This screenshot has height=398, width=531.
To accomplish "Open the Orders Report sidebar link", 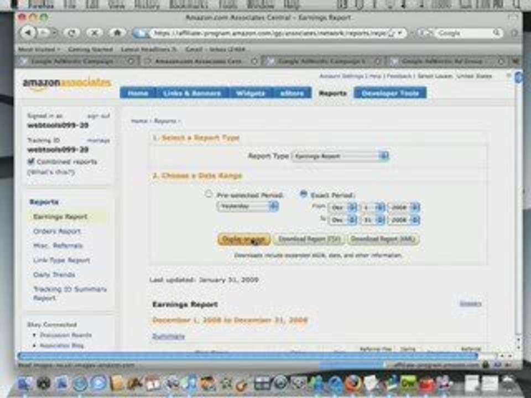I will coord(57,232).
